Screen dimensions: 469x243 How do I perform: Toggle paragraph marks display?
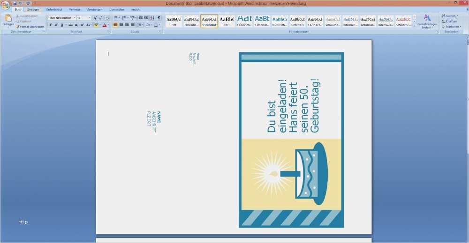159,18
